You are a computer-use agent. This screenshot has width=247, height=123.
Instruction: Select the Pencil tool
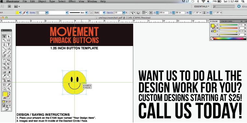[9, 52]
